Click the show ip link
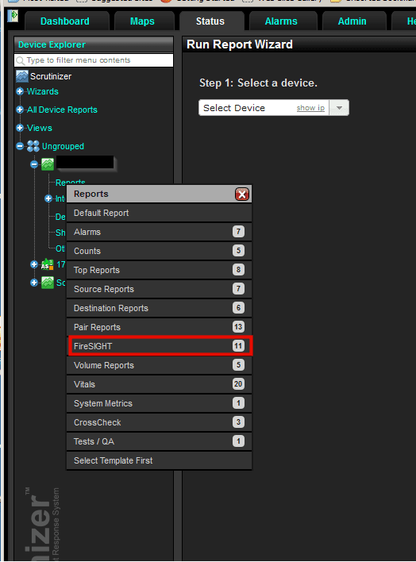Screen dimensions: 416x562 click(310, 108)
